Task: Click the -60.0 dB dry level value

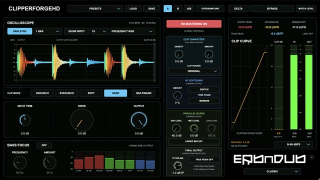Action: 176,135
